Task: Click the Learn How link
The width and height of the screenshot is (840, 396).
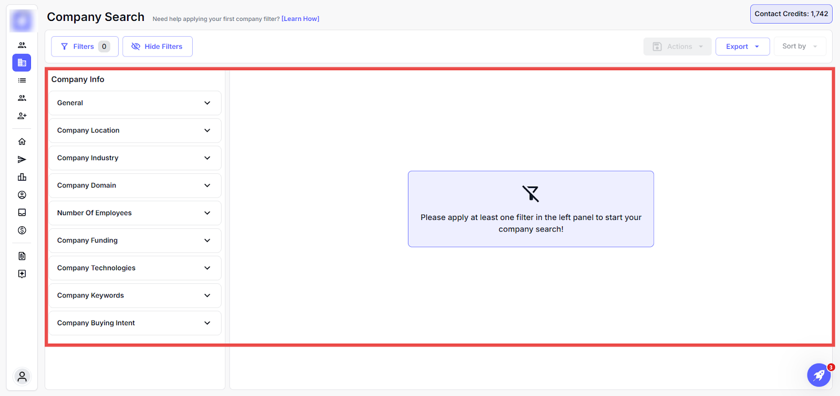Action: [x=300, y=19]
